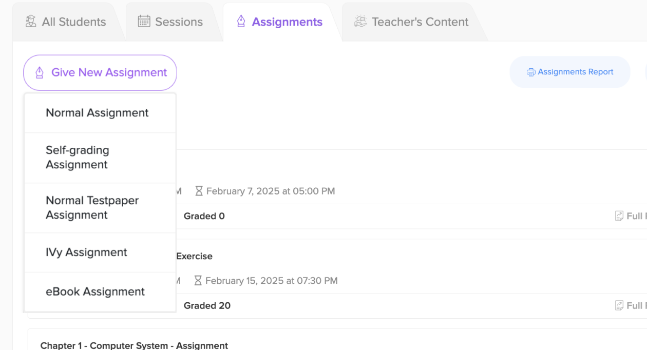Screen dimensions: 647x350
Task: Click the Full report icon in Graded 0 row
Action: (x=619, y=216)
